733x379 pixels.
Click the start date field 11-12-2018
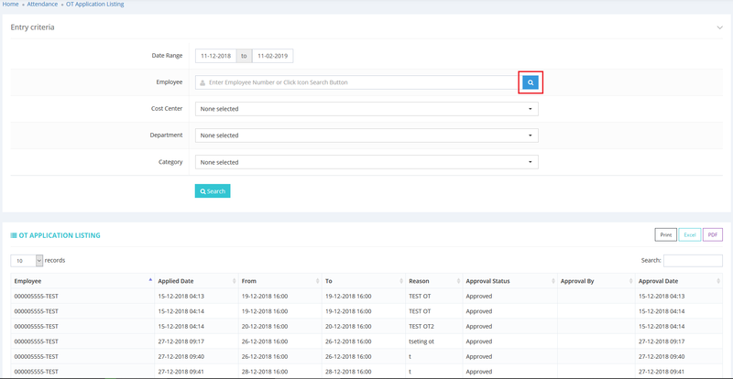point(215,56)
